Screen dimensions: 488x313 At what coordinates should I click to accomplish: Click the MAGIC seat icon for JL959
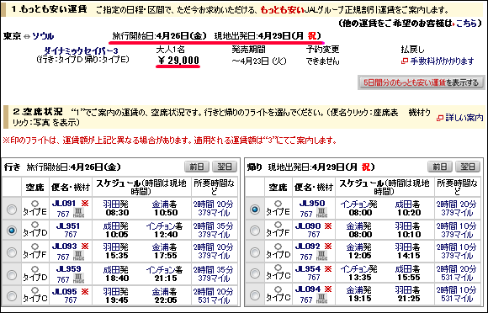coord(78,279)
